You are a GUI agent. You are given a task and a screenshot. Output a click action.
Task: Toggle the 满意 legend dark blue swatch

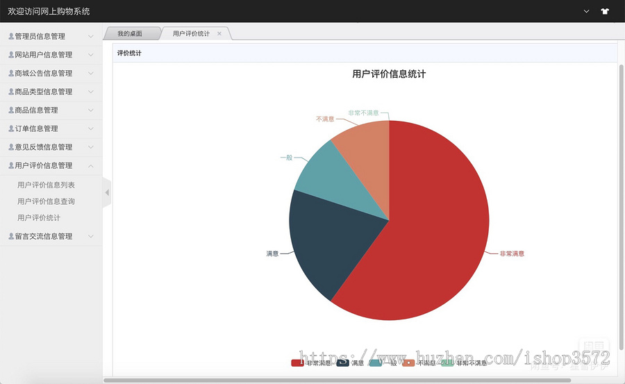coord(343,363)
